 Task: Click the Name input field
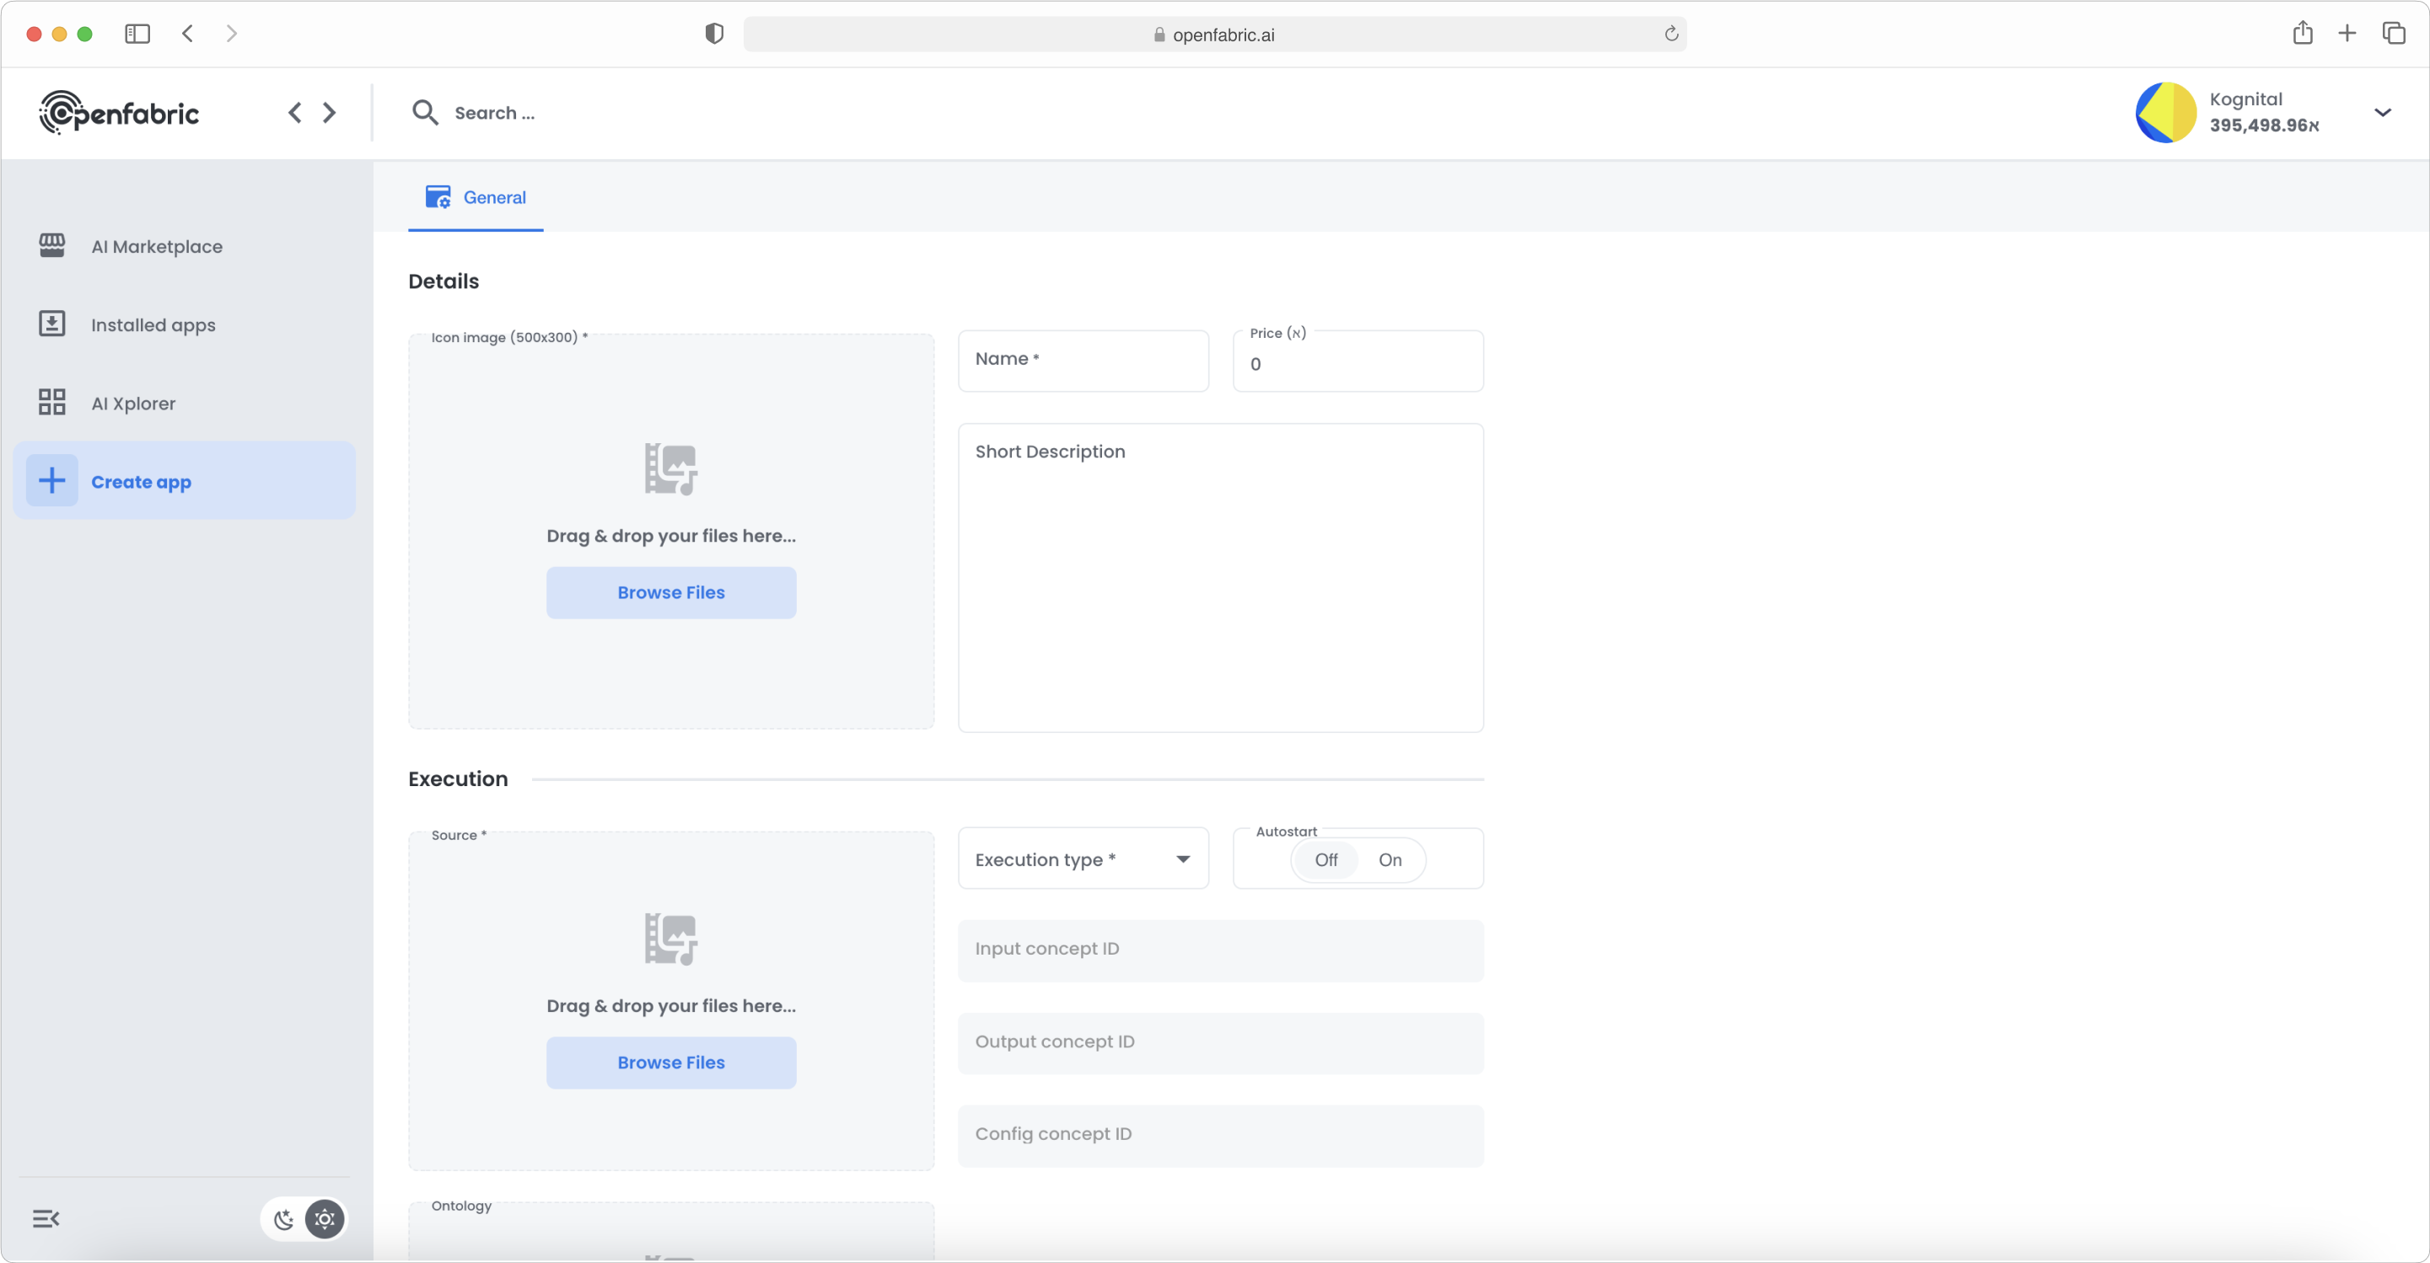[x=1082, y=358]
